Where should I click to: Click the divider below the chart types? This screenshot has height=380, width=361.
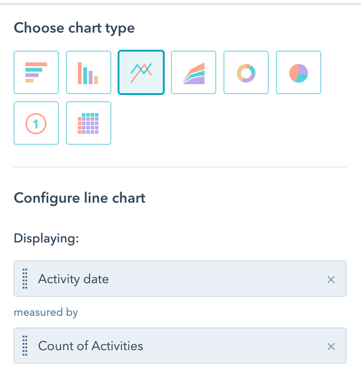pos(180,167)
